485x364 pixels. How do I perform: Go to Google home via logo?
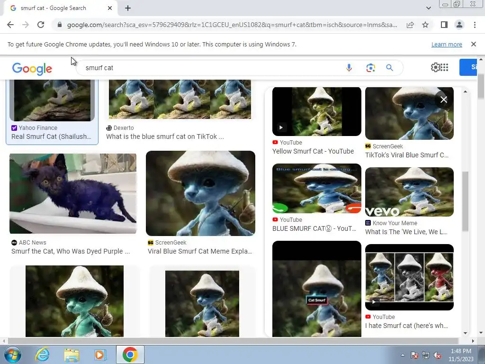[x=32, y=69]
